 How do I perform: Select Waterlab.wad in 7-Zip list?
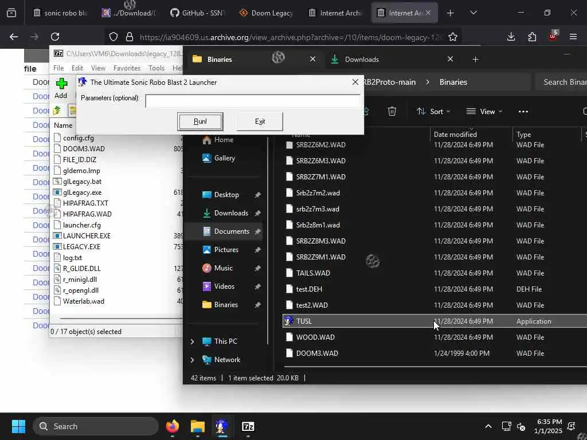tap(84, 301)
